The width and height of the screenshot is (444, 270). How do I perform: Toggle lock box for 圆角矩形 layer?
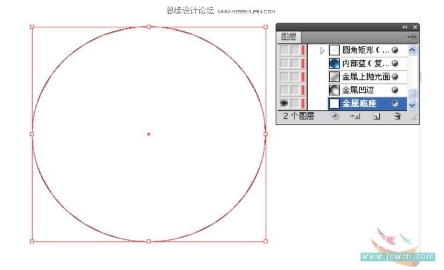(295, 50)
